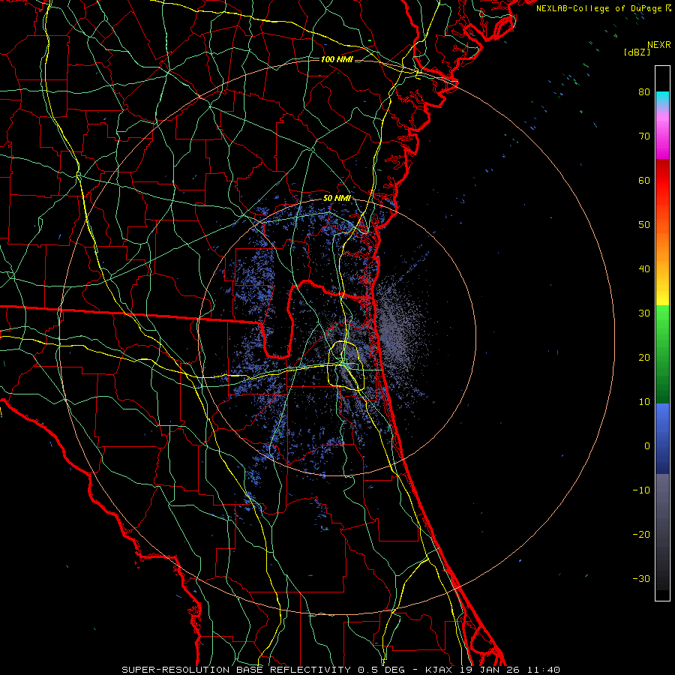
Task: Click the -20 value on the dBZ scale
Action: coord(641,535)
